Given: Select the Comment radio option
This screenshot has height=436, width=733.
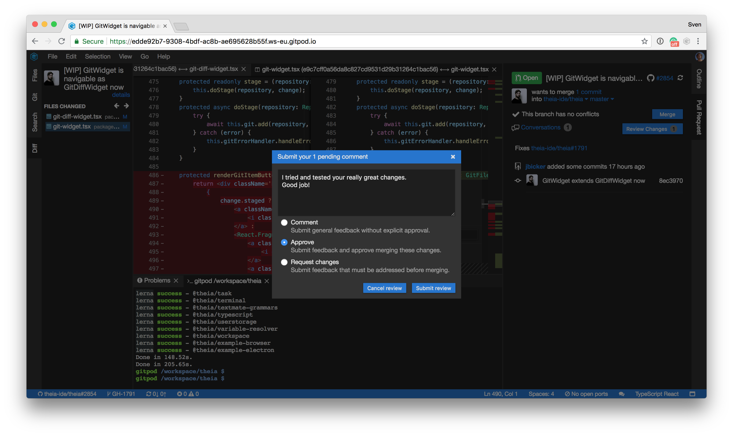Looking at the screenshot, I should pyautogui.click(x=284, y=222).
